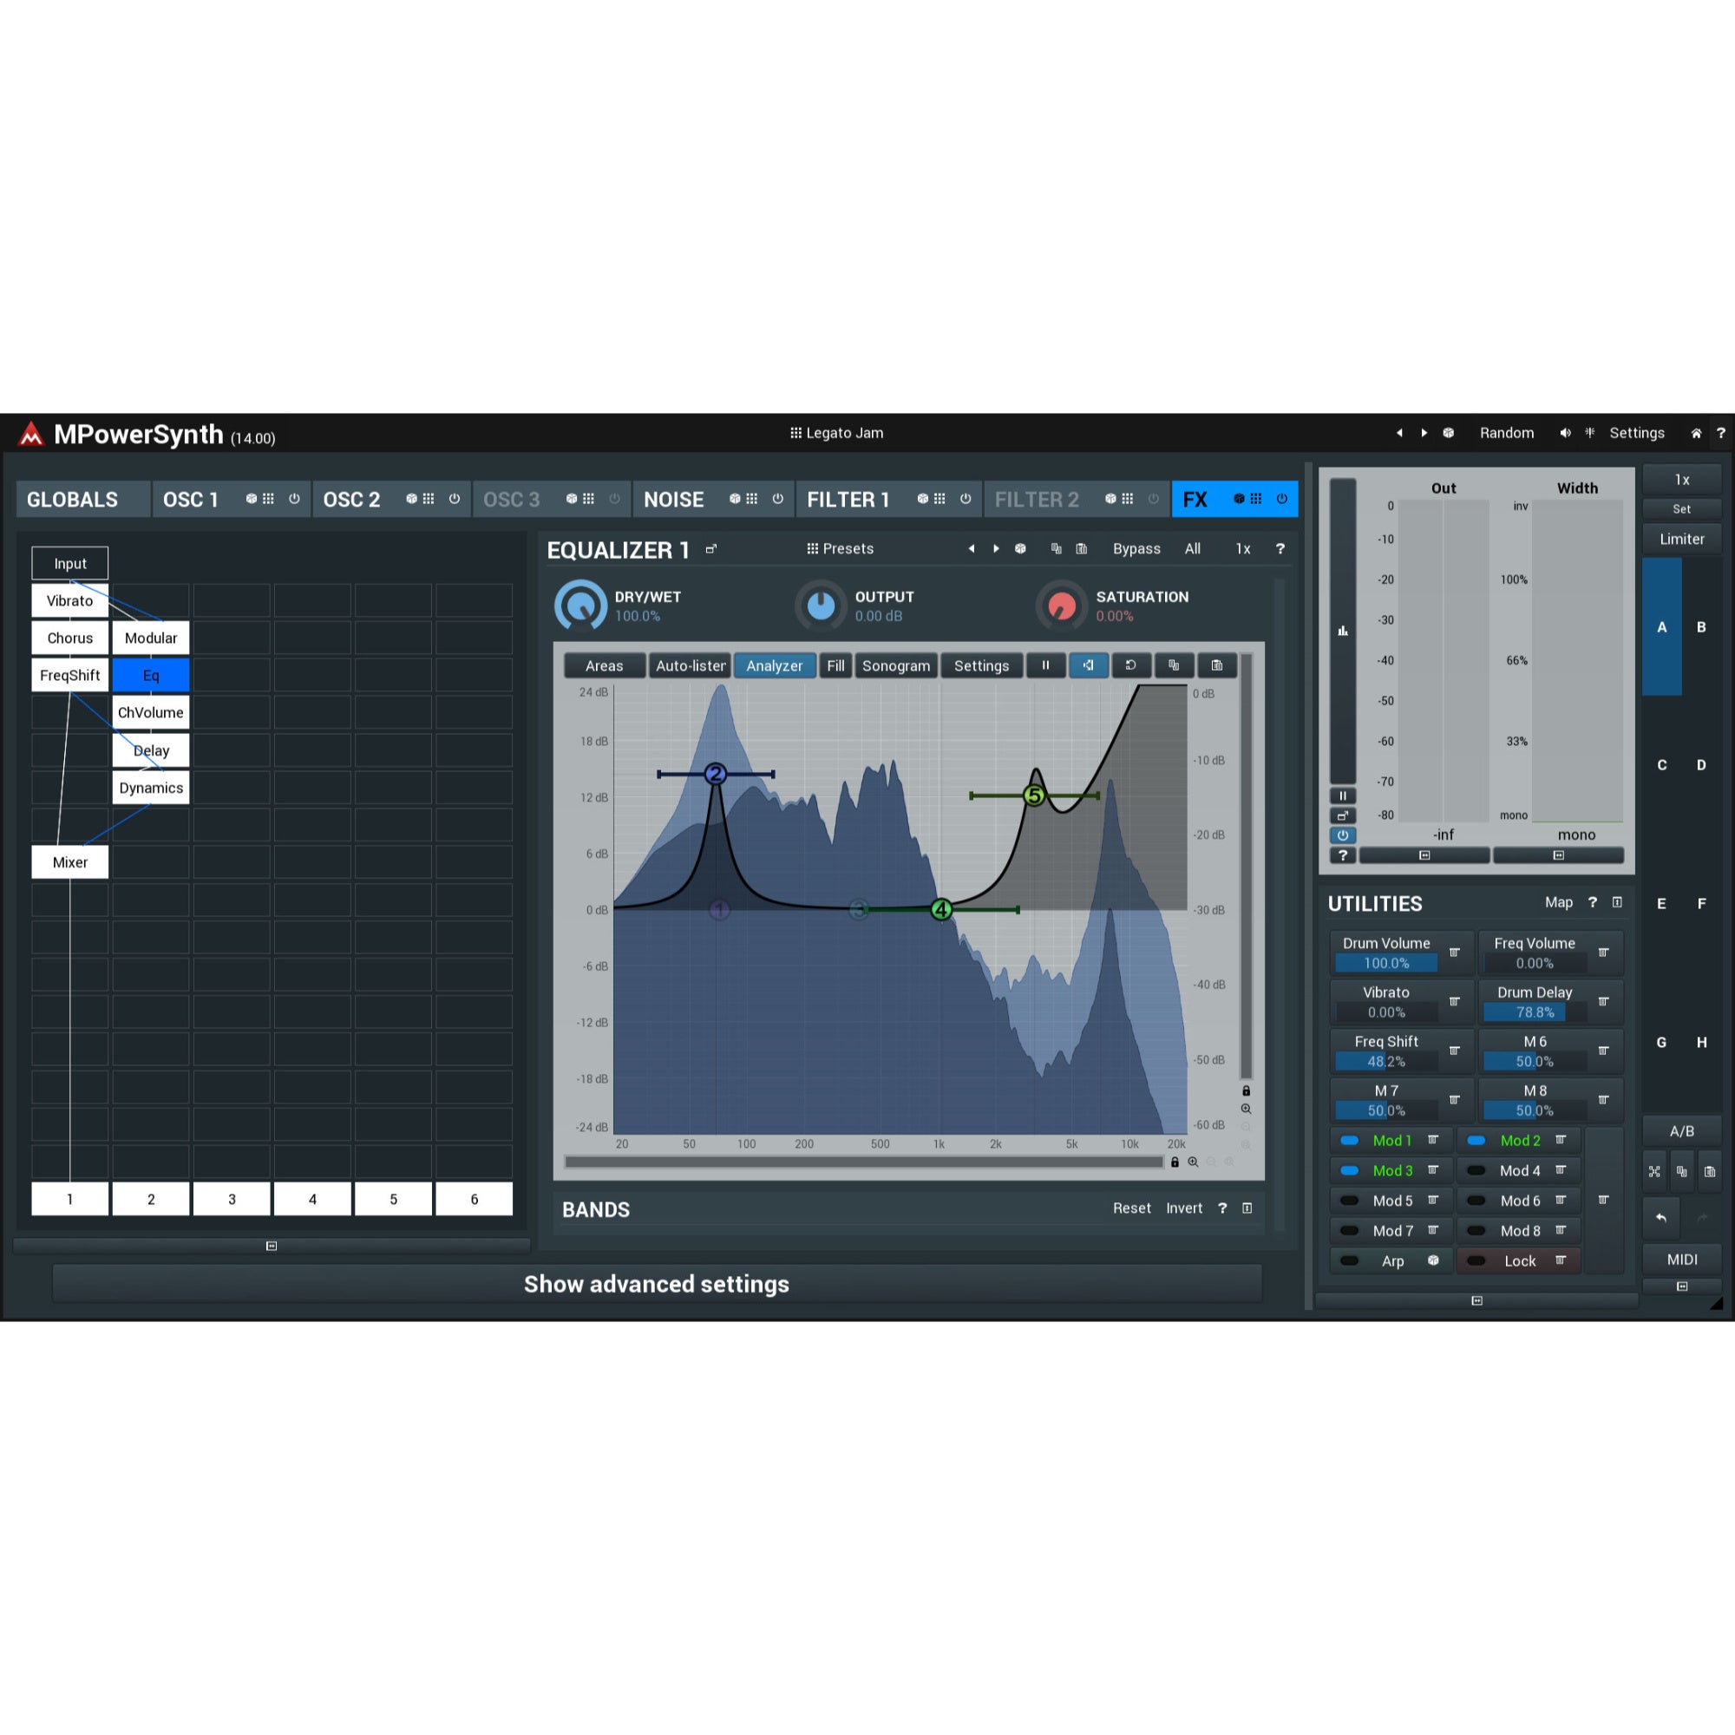Click the random dice icon beside Presets

coord(1020,549)
